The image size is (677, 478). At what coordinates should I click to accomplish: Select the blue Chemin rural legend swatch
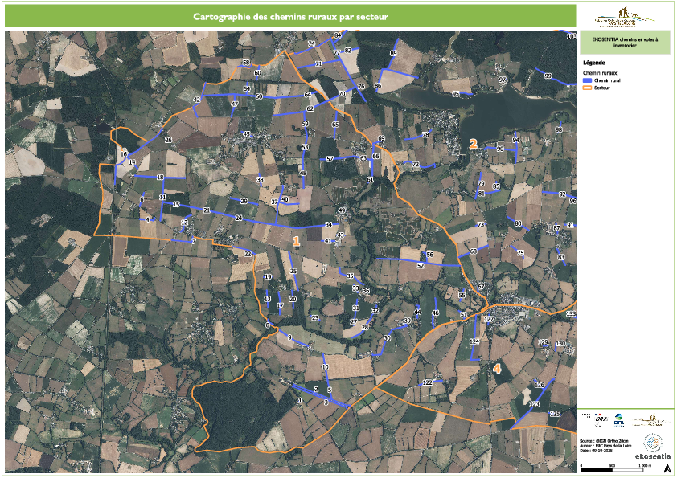588,81
